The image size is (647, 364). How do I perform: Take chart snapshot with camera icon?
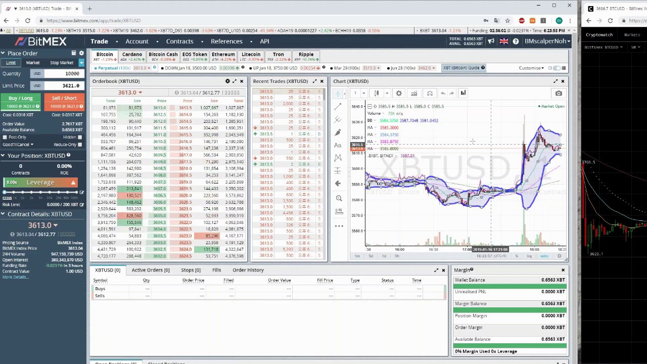[x=559, y=94]
